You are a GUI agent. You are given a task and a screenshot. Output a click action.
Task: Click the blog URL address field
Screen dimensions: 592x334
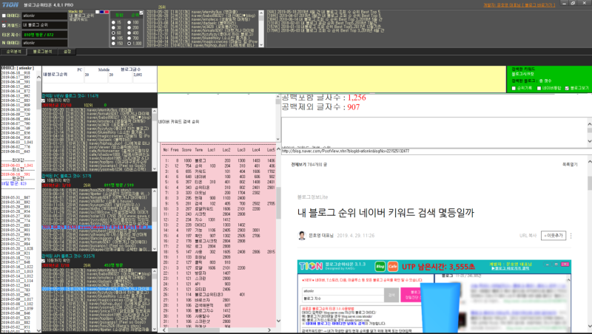coord(436,151)
